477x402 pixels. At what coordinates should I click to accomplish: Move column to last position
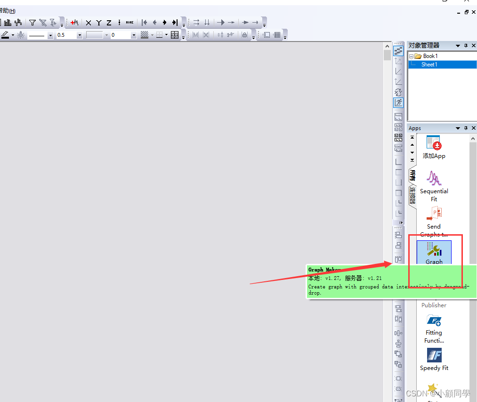tap(175, 23)
